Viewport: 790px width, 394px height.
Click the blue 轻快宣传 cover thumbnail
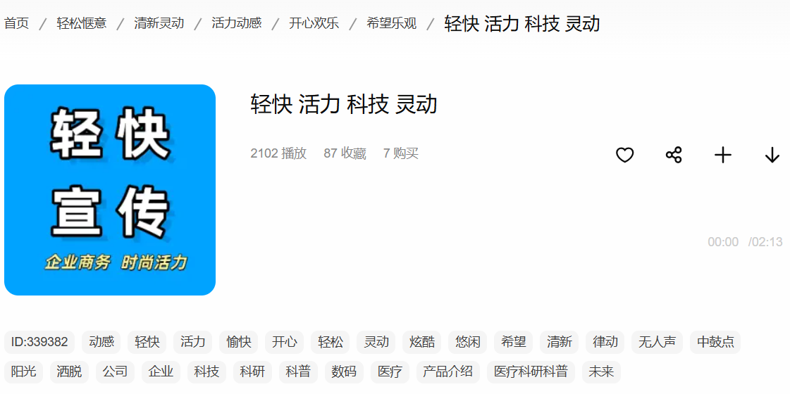(x=110, y=190)
